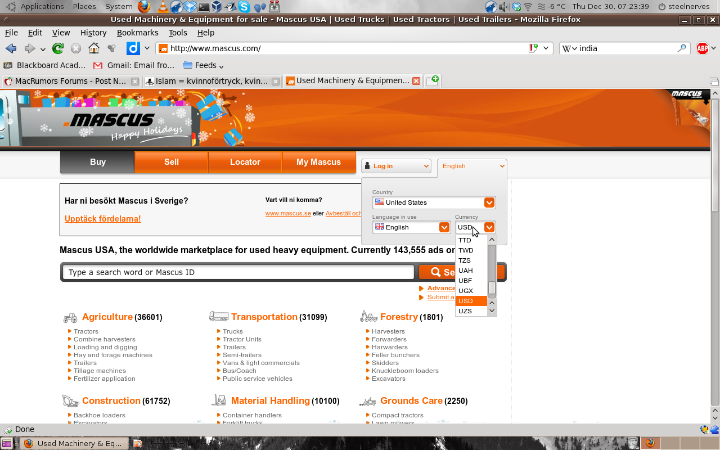Open the Forestry category link
Screen dimensions: 720x450
click(x=399, y=317)
